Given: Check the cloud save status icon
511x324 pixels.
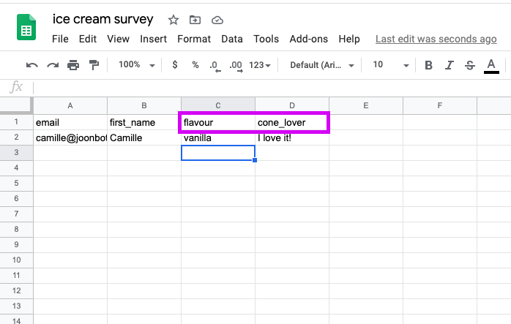Looking at the screenshot, I should (x=217, y=20).
